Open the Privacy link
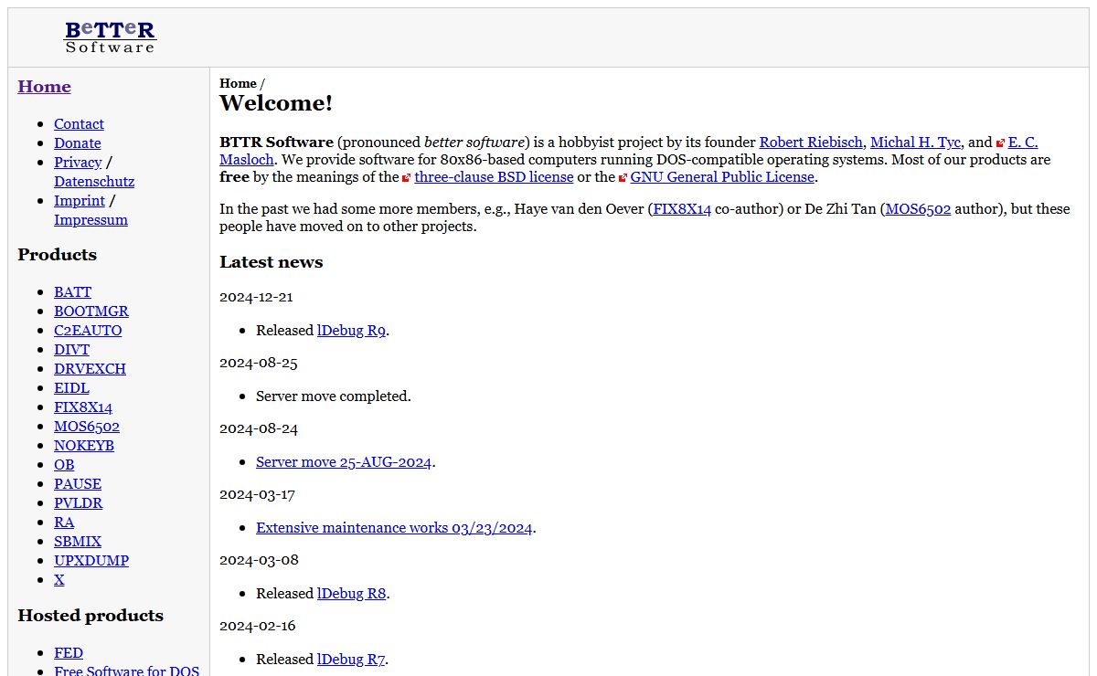Screen dimensions: 1097x676 78,163
